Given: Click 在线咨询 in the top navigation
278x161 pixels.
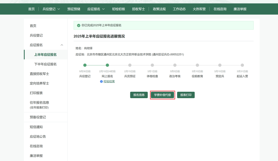Looking at the screenshot, I should pyautogui.click(x=220, y=9).
